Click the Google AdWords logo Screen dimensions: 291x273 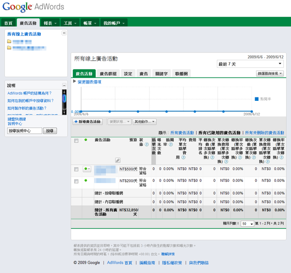tap(33, 7)
